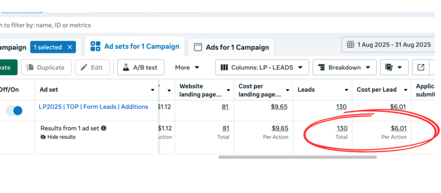Close the '1 selected' filter chip
The width and height of the screenshot is (441, 193).
(70, 47)
